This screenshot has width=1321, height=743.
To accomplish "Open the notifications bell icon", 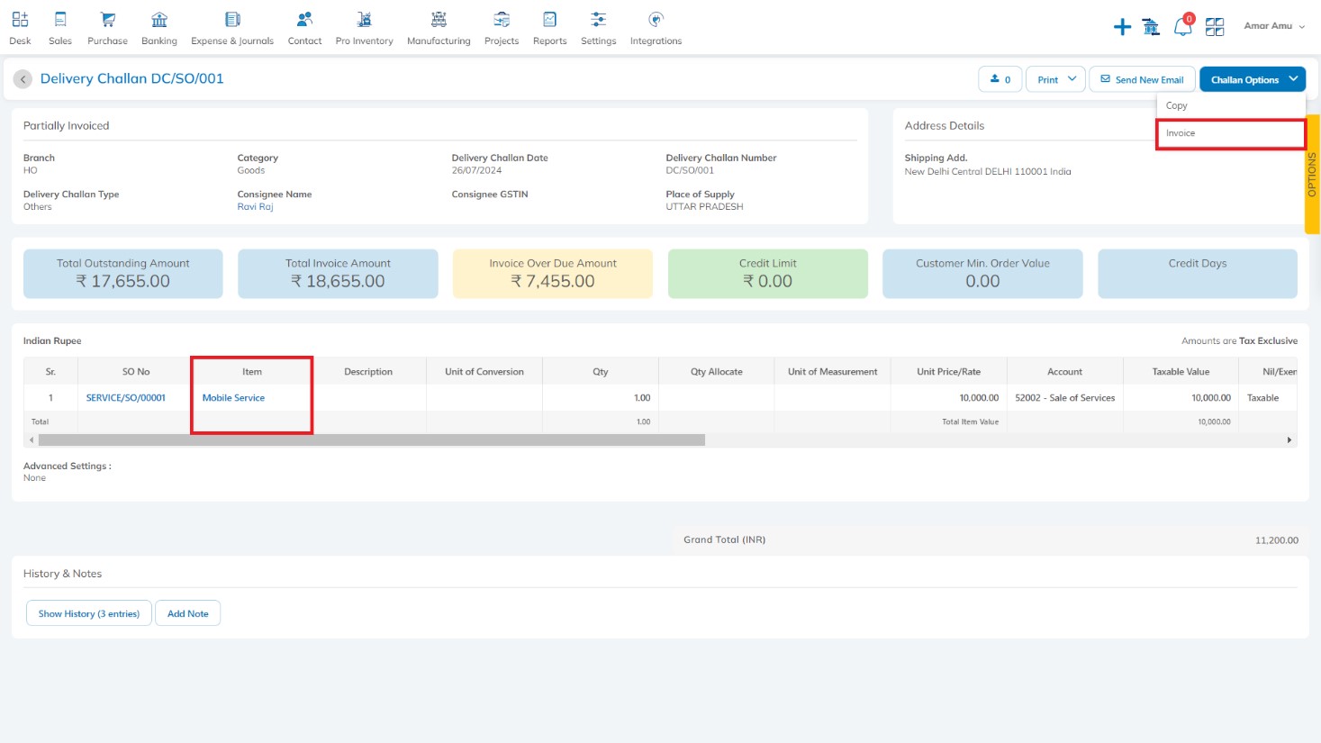I will [x=1182, y=27].
